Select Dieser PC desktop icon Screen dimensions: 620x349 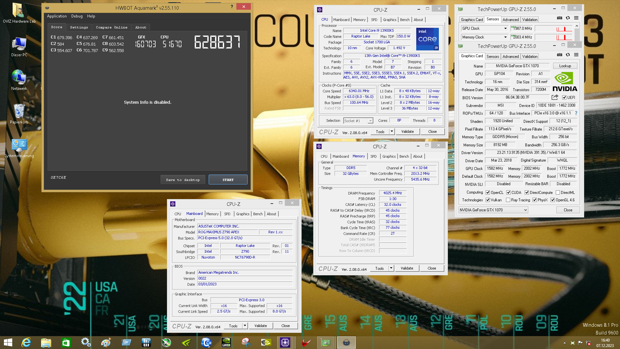click(x=19, y=47)
